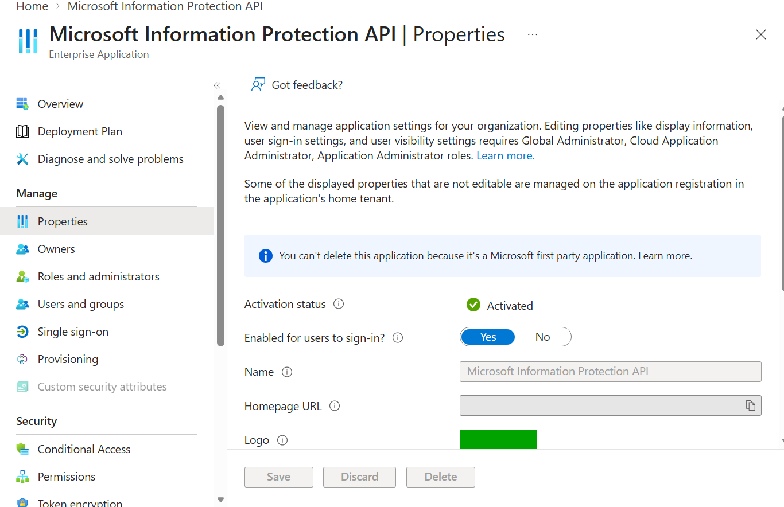Click the Got feedback person icon
This screenshot has height=507, width=784.
tap(258, 85)
